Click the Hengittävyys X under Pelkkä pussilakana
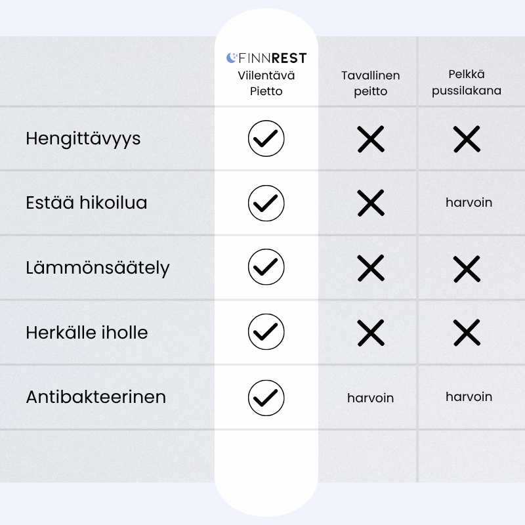 pyautogui.click(x=467, y=139)
